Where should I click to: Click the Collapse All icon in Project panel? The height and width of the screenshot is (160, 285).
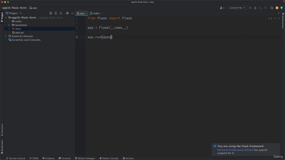click(x=61, y=13)
